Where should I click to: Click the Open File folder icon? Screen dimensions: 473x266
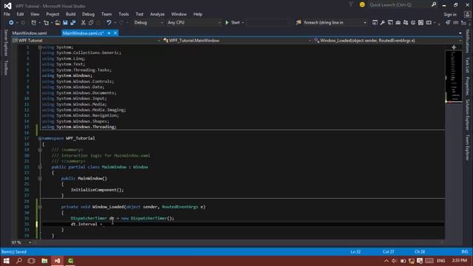click(58, 23)
